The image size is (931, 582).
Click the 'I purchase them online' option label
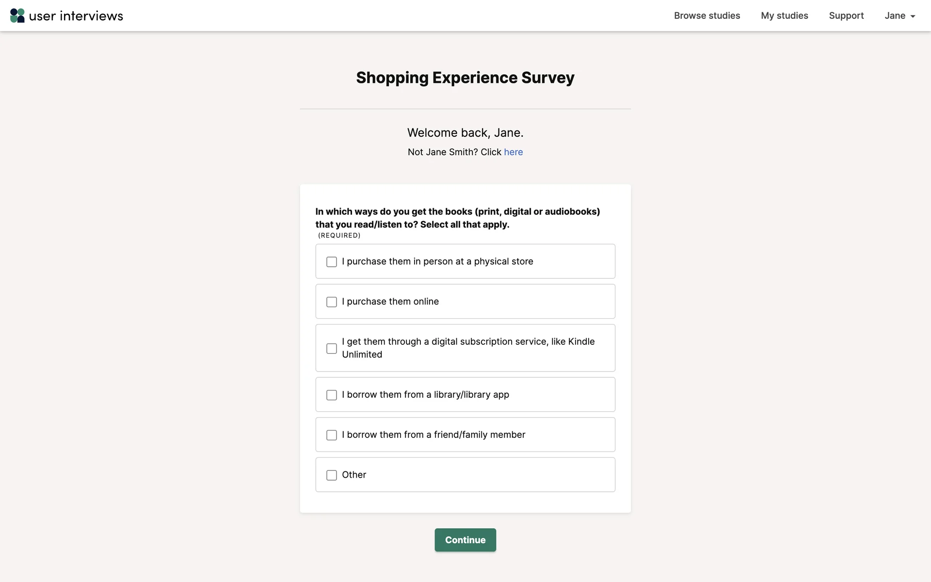pos(390,302)
